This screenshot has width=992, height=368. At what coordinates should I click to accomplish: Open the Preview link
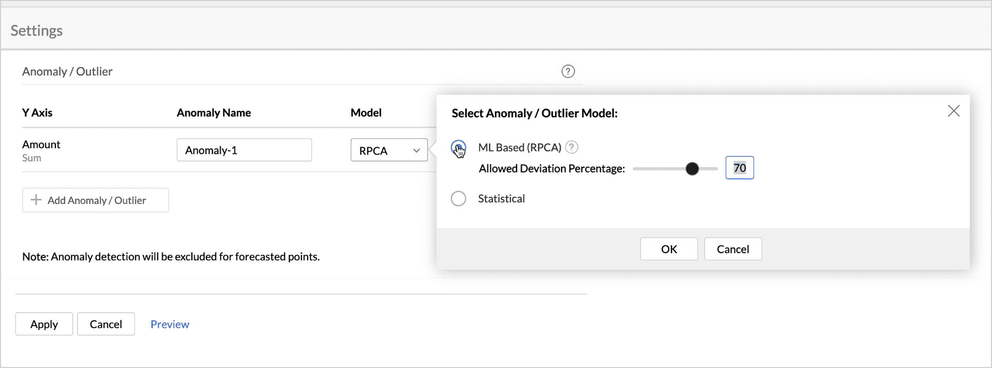click(170, 324)
